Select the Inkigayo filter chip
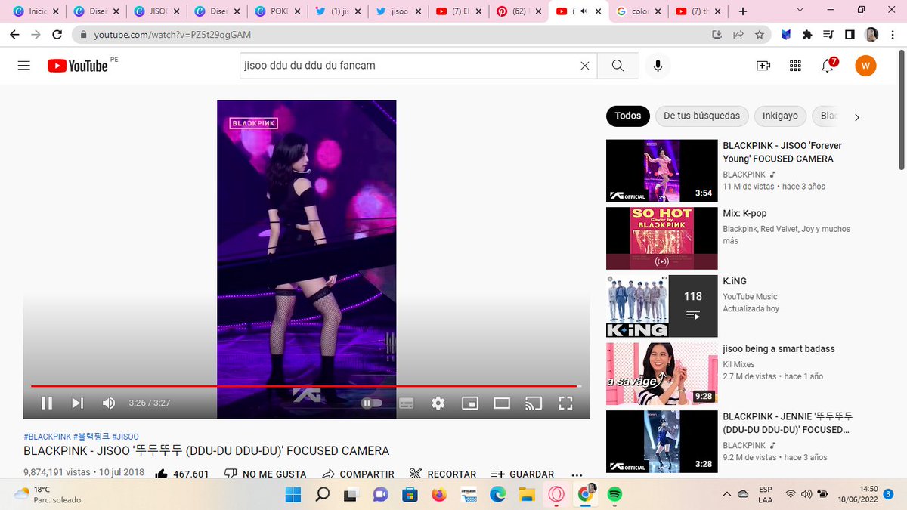 pyautogui.click(x=780, y=116)
